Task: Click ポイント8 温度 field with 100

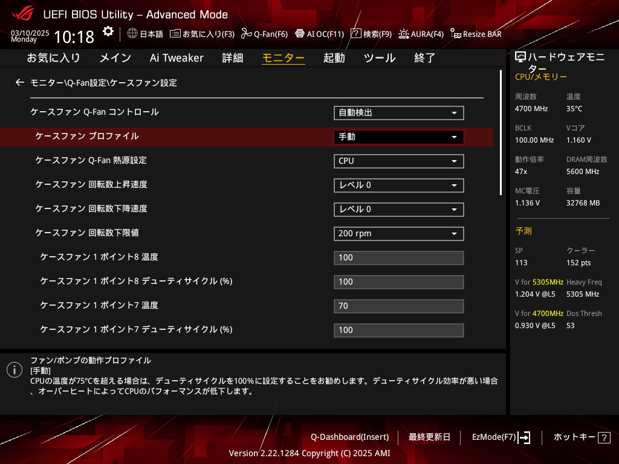Action: pos(399,257)
